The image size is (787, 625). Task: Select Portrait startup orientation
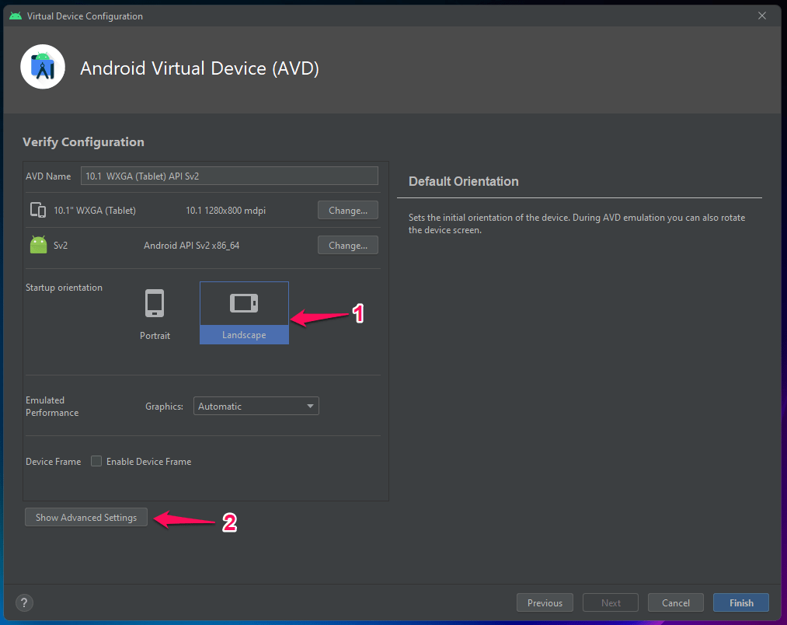pos(155,313)
